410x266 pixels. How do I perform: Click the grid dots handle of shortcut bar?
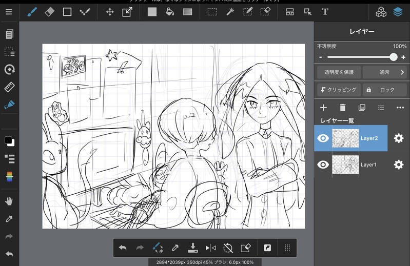pyautogui.click(x=287, y=248)
